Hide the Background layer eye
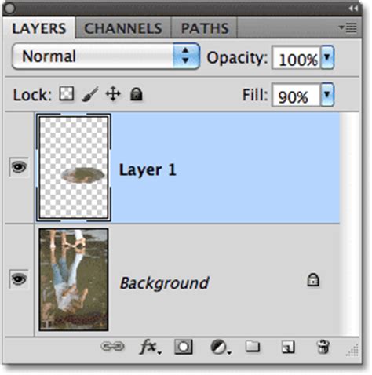Screen dimensions: 372x375 tap(19, 279)
